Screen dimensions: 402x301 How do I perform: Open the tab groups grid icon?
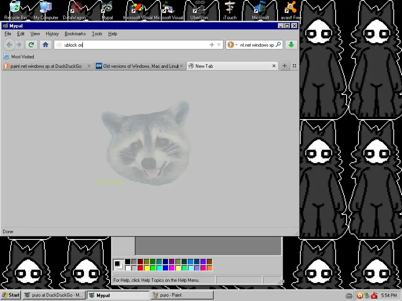294,66
